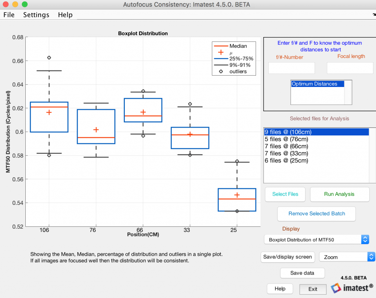Screen dimensions: 376x298
Task: Click the Select Files button
Action: 285,194
